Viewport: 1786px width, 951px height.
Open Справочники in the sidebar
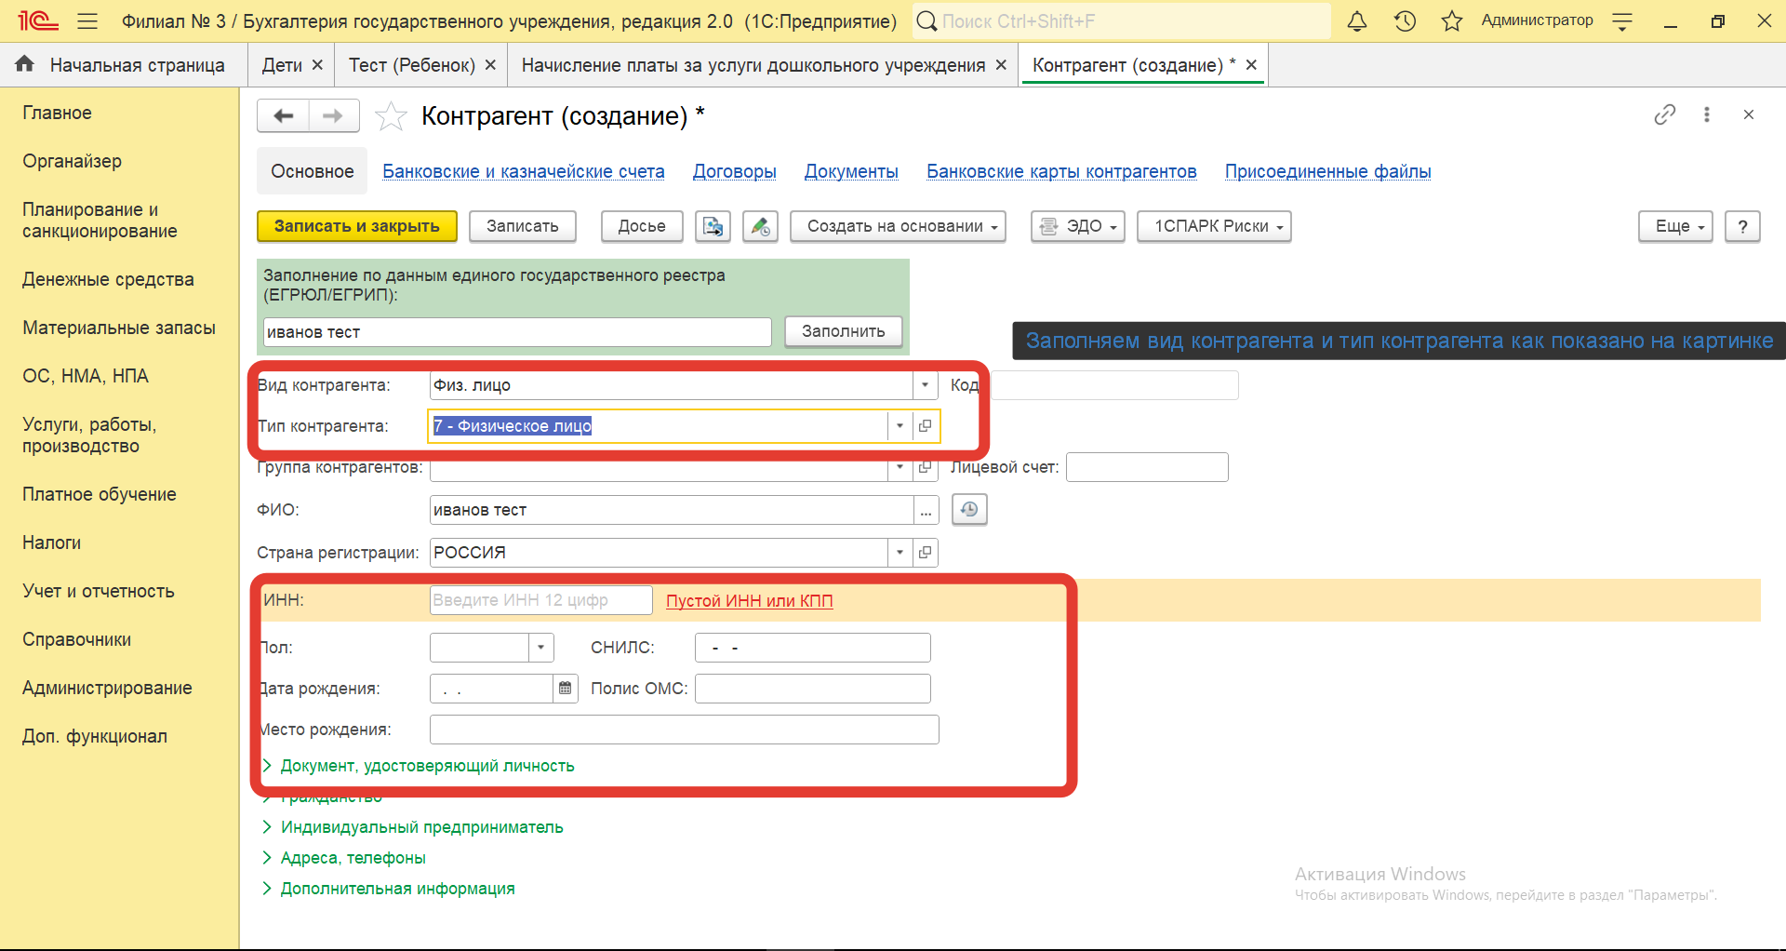pos(76,639)
